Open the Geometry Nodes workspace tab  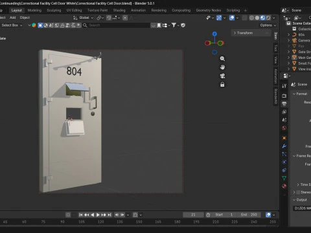(x=209, y=10)
